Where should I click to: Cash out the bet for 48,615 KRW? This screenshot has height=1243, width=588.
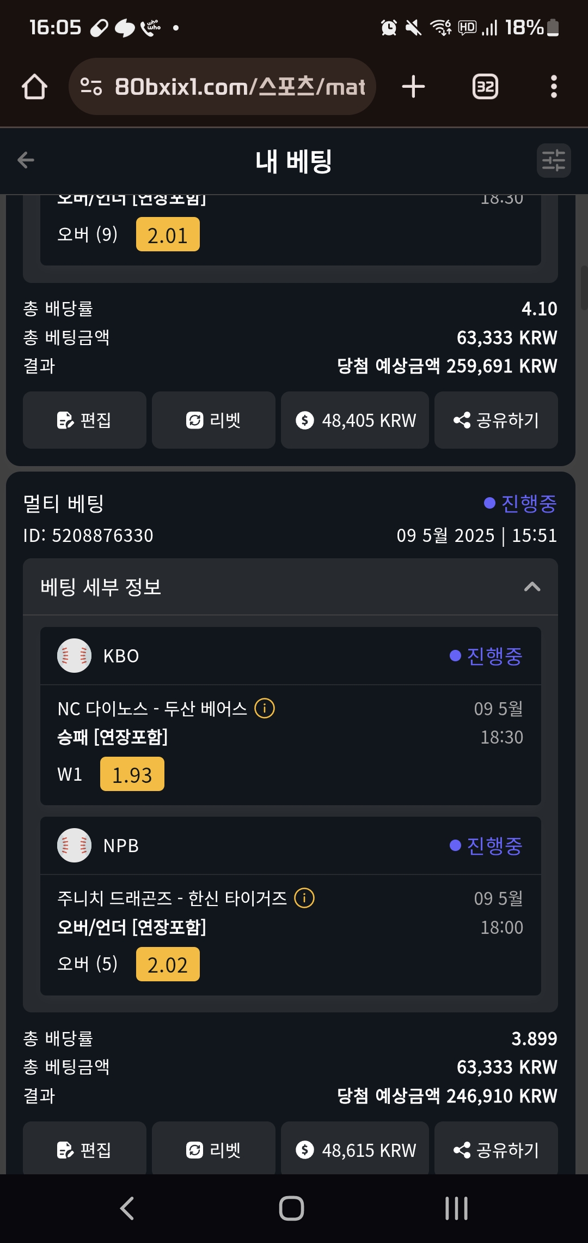(355, 1150)
